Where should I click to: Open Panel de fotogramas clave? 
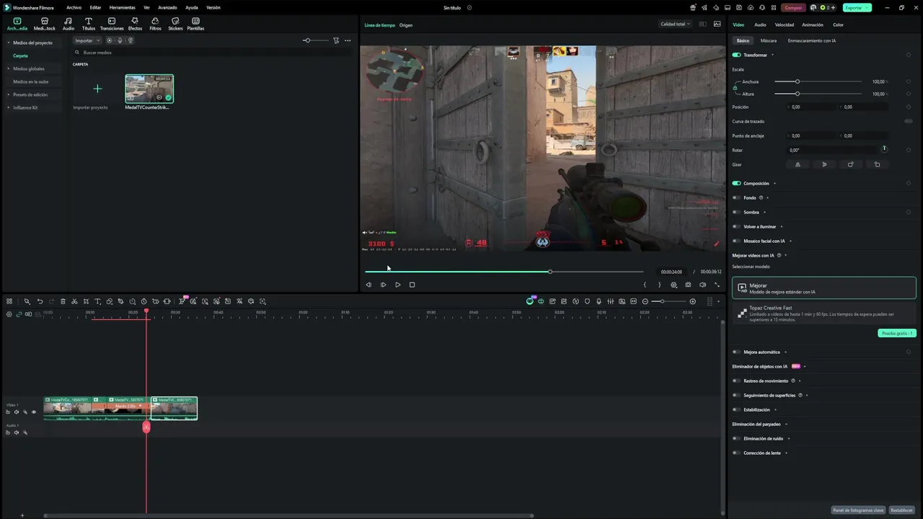[x=857, y=510]
